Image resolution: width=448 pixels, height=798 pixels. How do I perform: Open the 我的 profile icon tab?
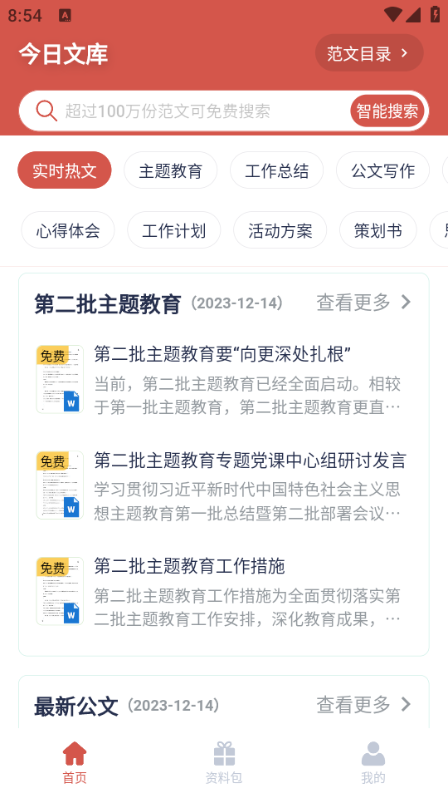click(373, 754)
